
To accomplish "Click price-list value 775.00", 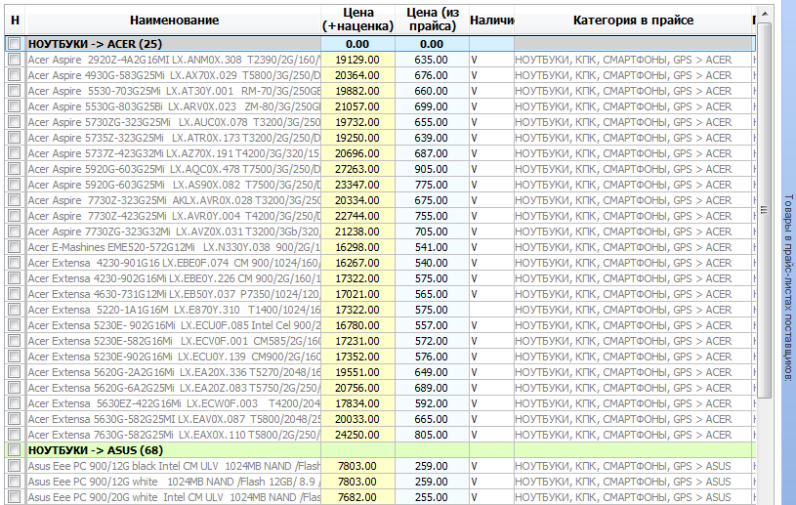I will tap(432, 185).
